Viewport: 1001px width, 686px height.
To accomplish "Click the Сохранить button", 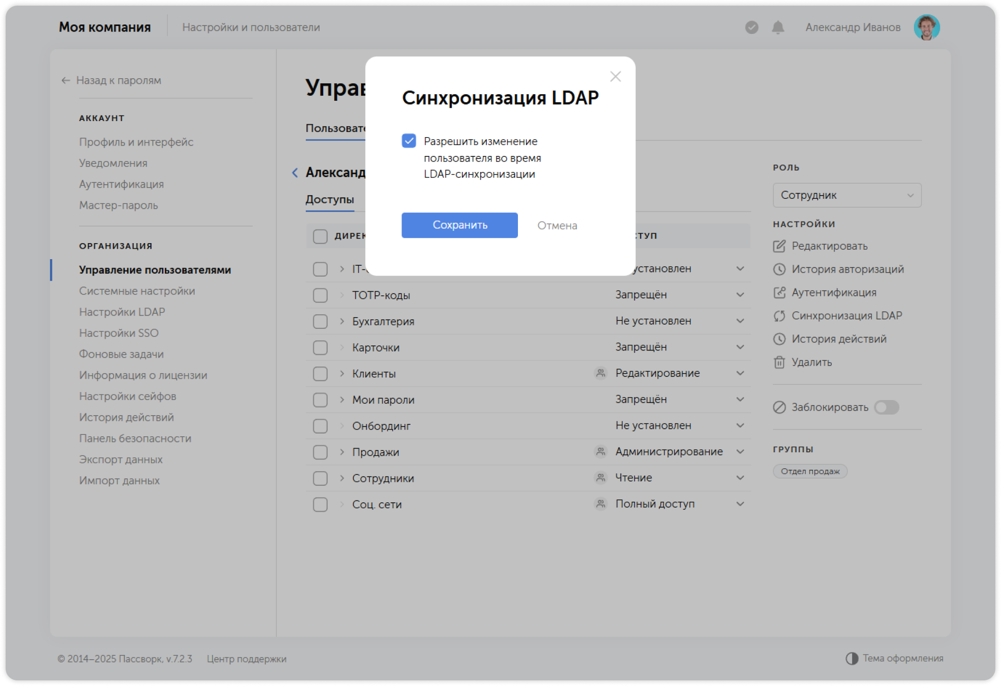I will pyautogui.click(x=459, y=225).
